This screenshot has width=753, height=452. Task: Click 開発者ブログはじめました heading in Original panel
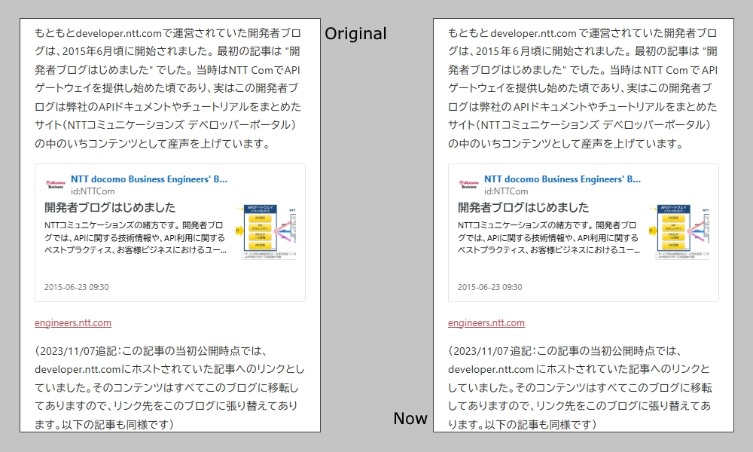[110, 207]
